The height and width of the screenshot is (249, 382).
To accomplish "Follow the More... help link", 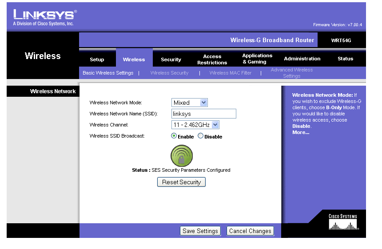I will click(x=301, y=132).
